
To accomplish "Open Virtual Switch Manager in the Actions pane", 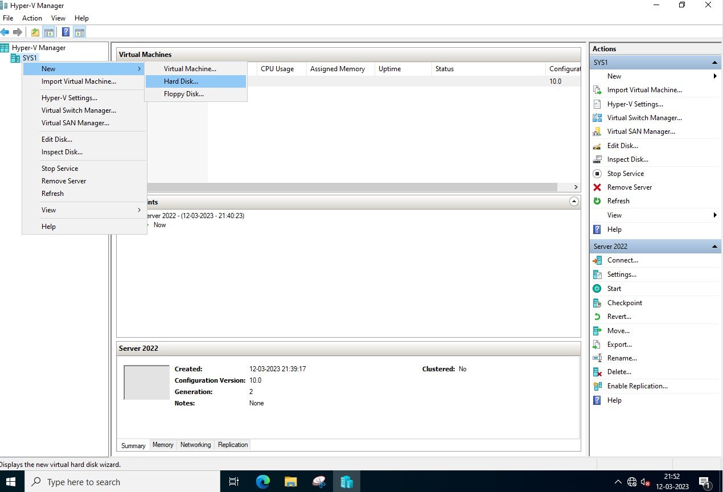I will tap(644, 118).
